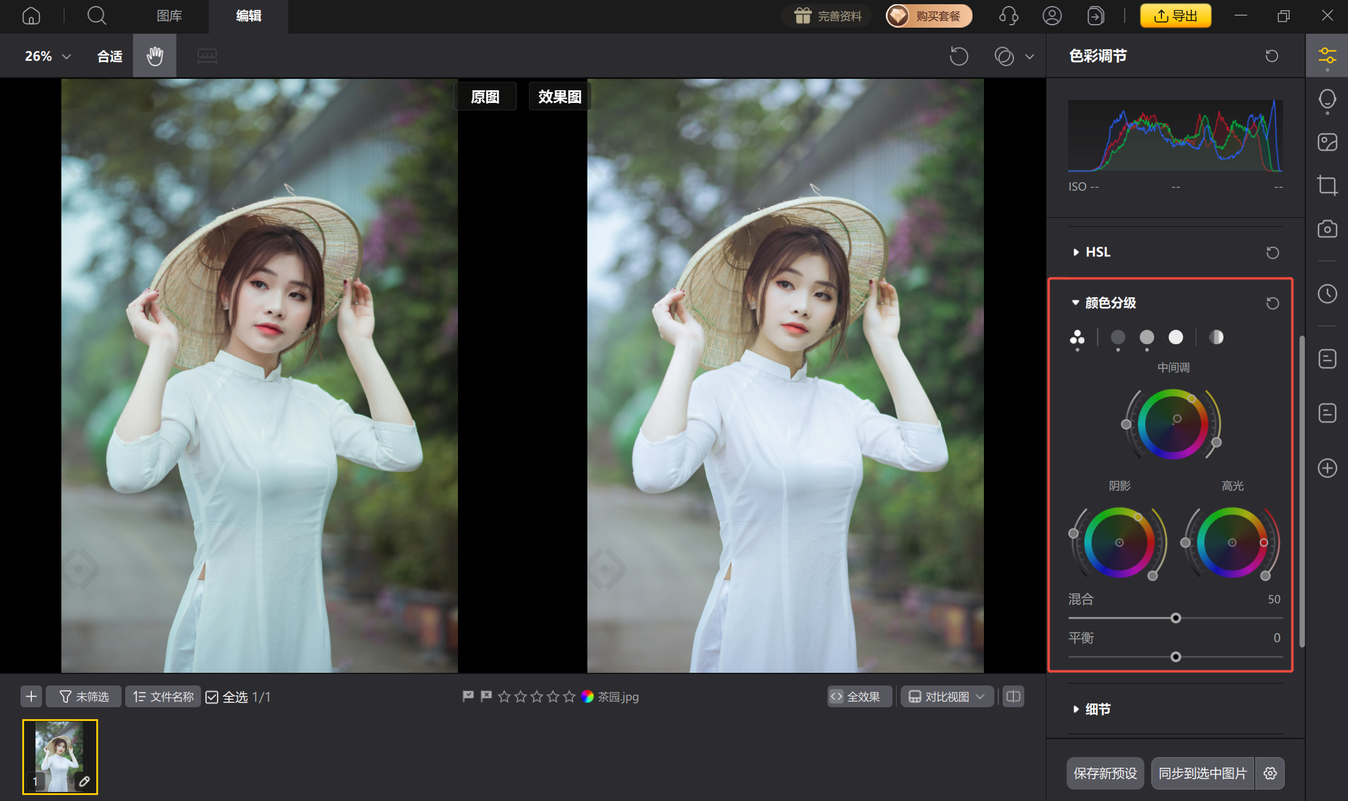Switch to the 图库 library tab

point(169,16)
